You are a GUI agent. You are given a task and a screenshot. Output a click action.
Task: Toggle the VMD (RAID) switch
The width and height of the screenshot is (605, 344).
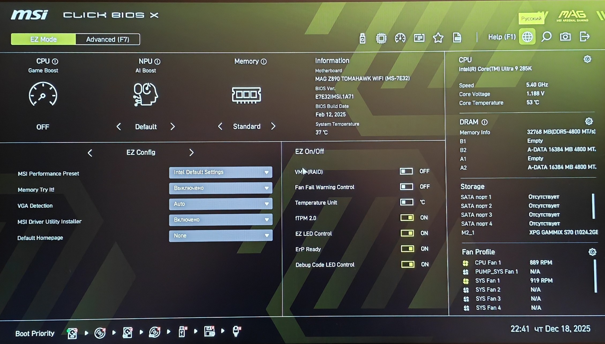[x=406, y=171]
